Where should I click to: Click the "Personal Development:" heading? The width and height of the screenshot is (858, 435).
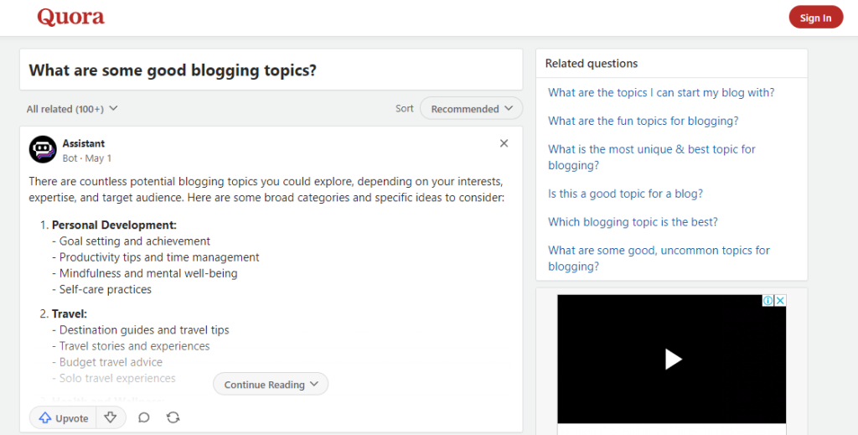114,225
